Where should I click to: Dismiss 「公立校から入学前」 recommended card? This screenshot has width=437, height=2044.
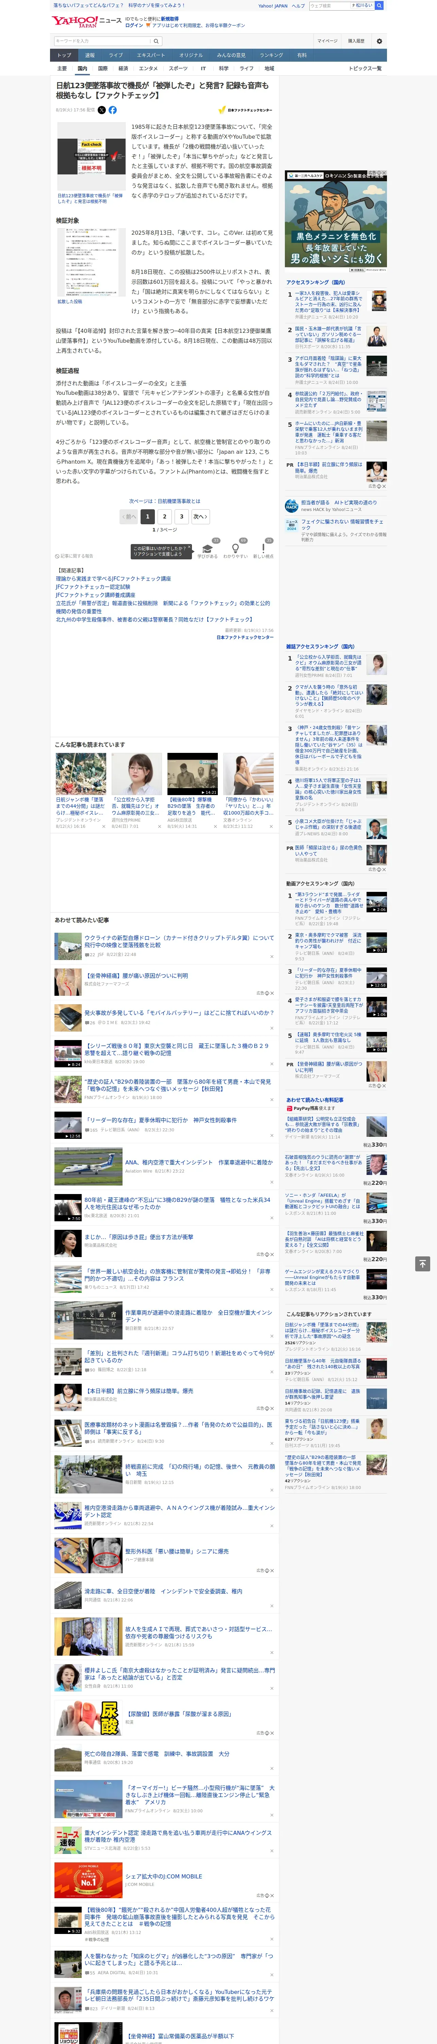coord(159,826)
